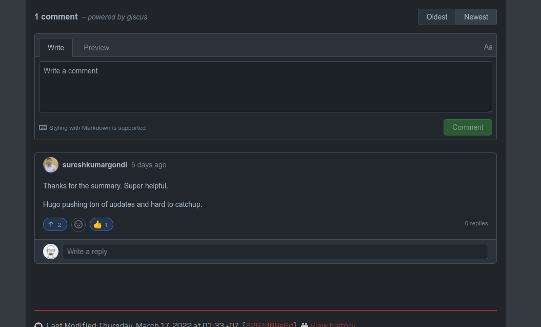Sort comments by Newest
541x327 pixels.
pyautogui.click(x=476, y=16)
